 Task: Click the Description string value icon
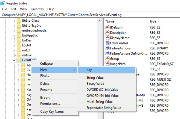[107, 33]
